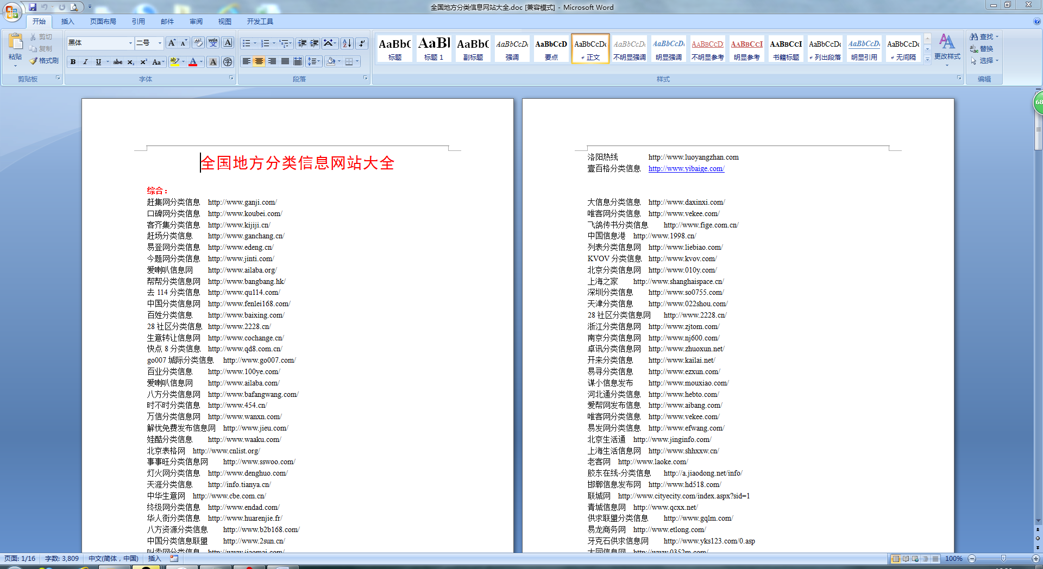Click the Replace (替换) button
Screen dimensions: 1043x569
(x=982, y=49)
